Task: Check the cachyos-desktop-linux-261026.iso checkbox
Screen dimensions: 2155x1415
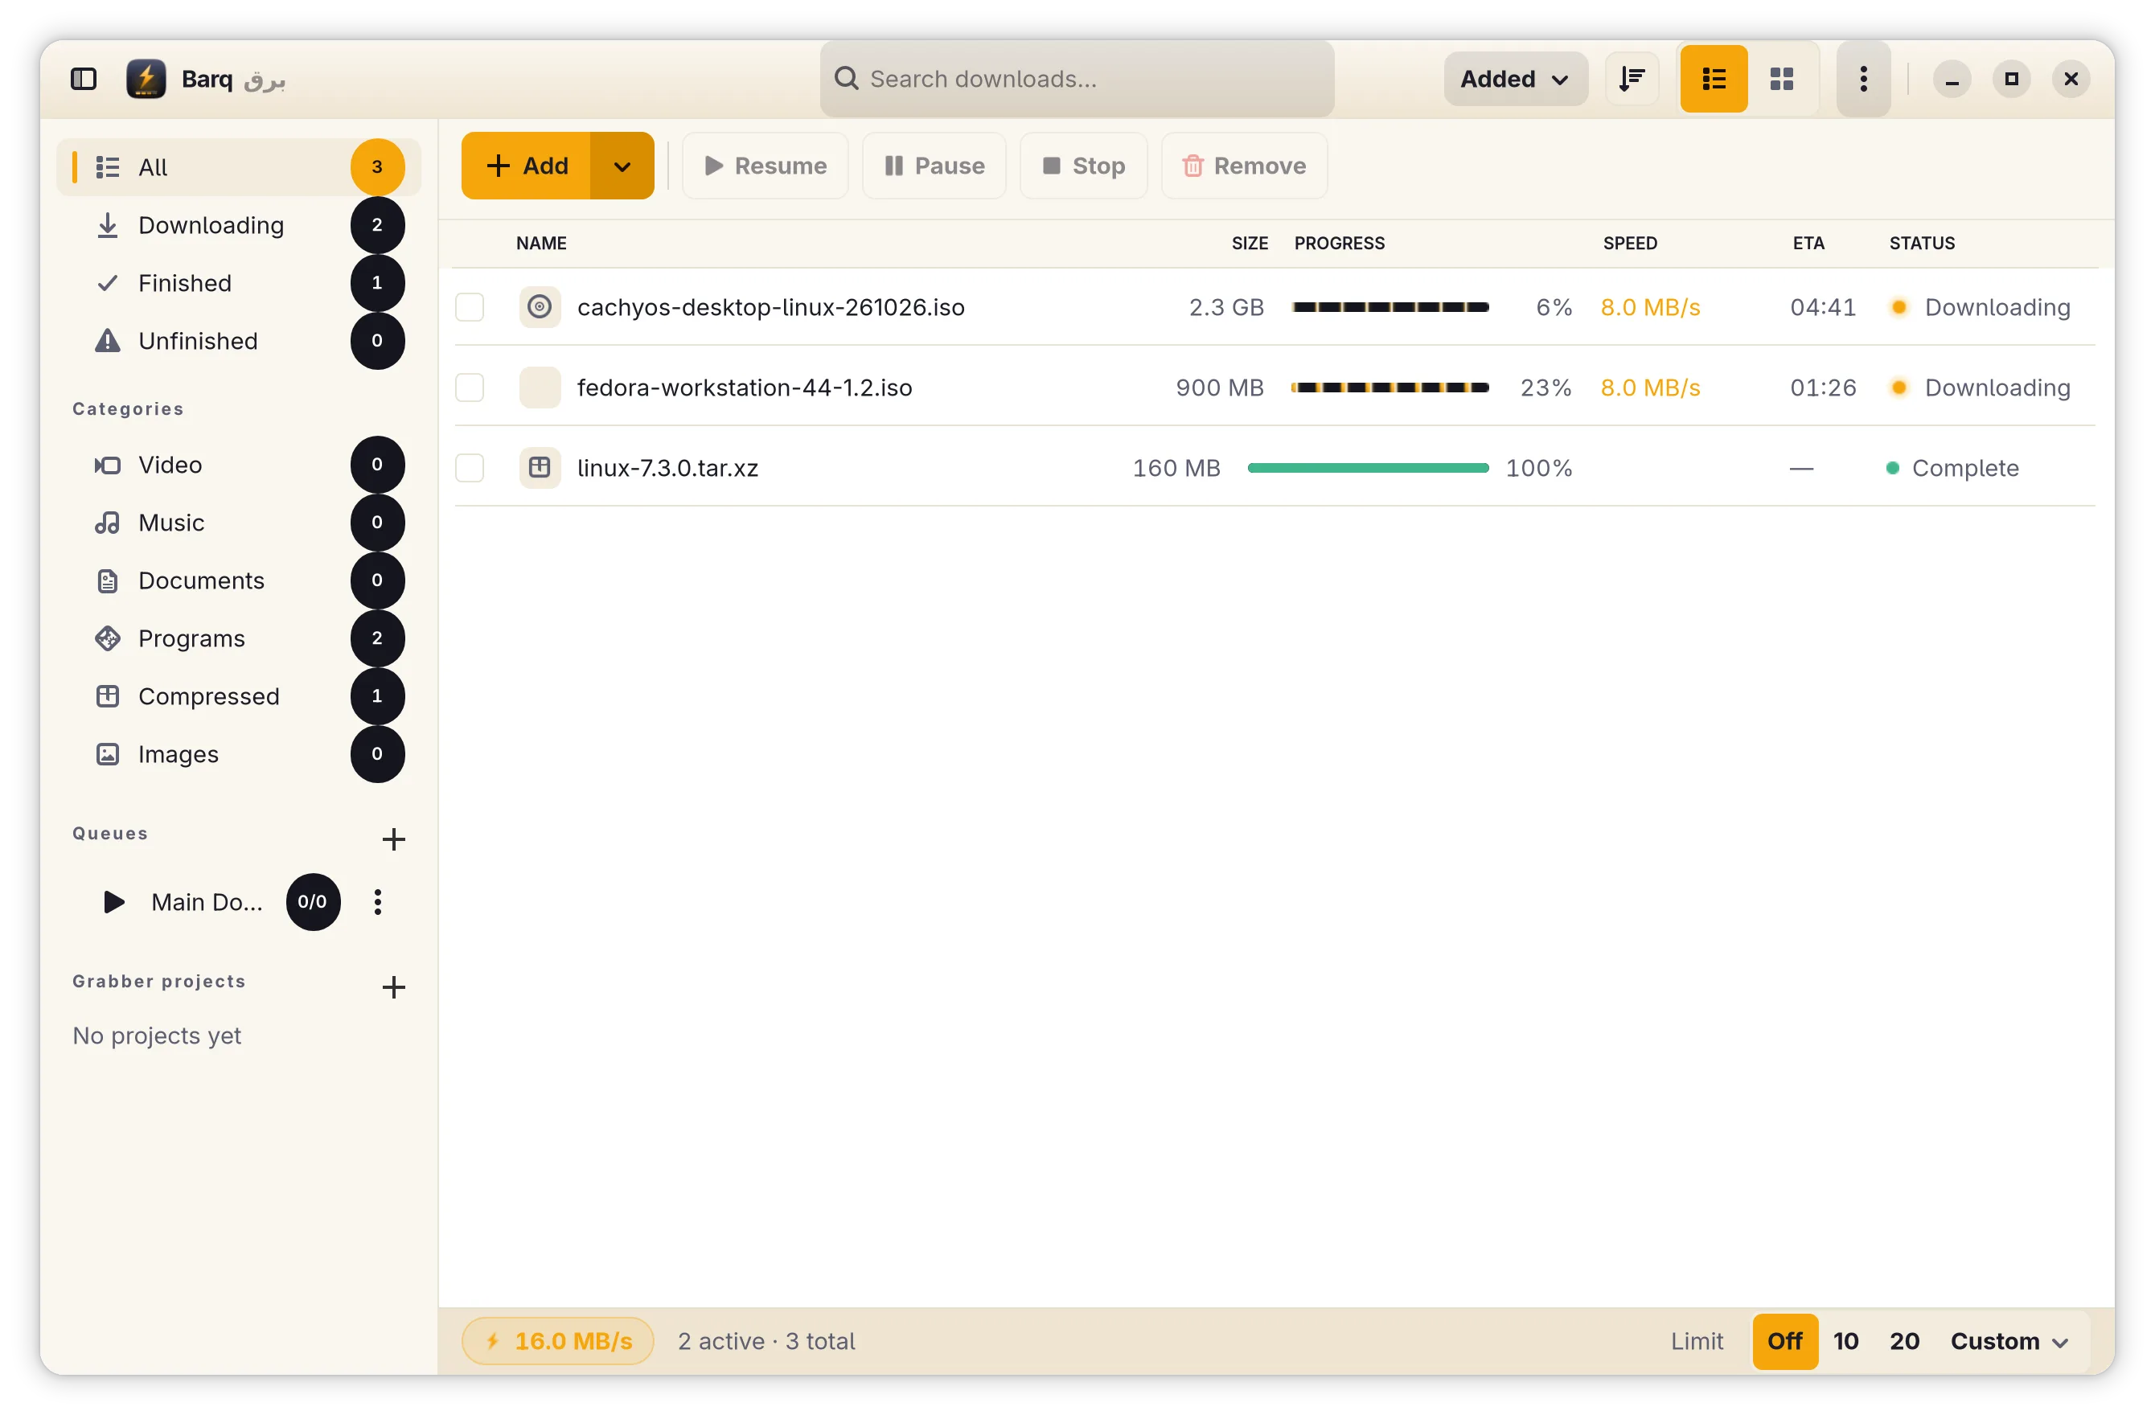Action: pos(469,307)
